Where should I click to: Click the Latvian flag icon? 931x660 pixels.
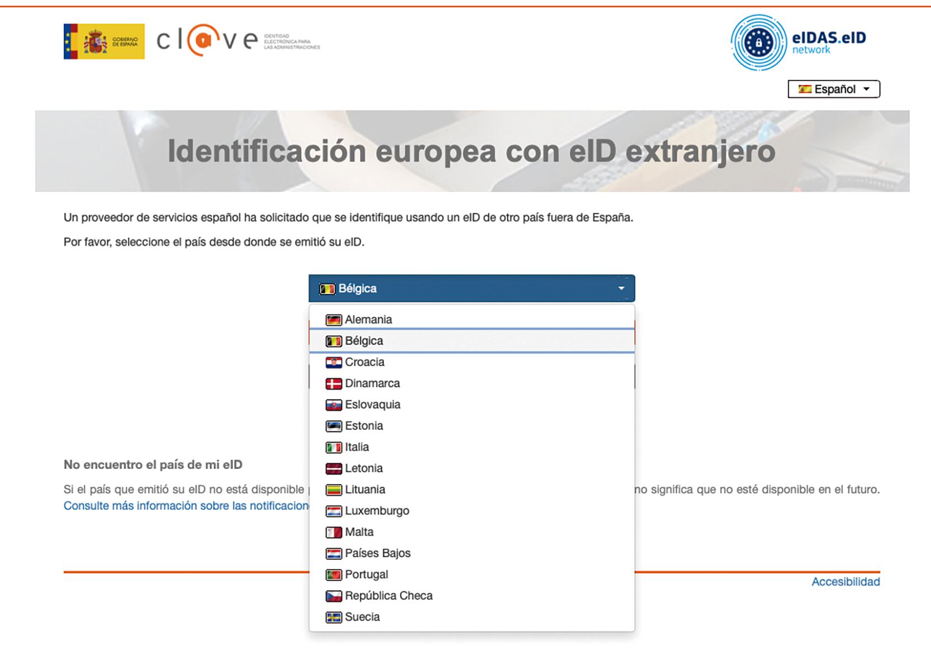[334, 469]
